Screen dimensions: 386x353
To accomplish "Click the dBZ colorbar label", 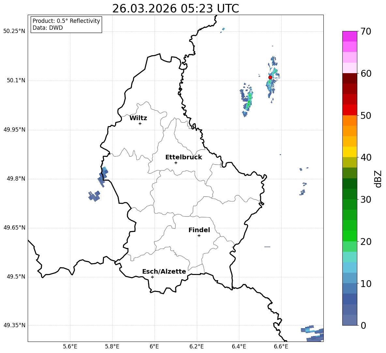I will (378, 179).
